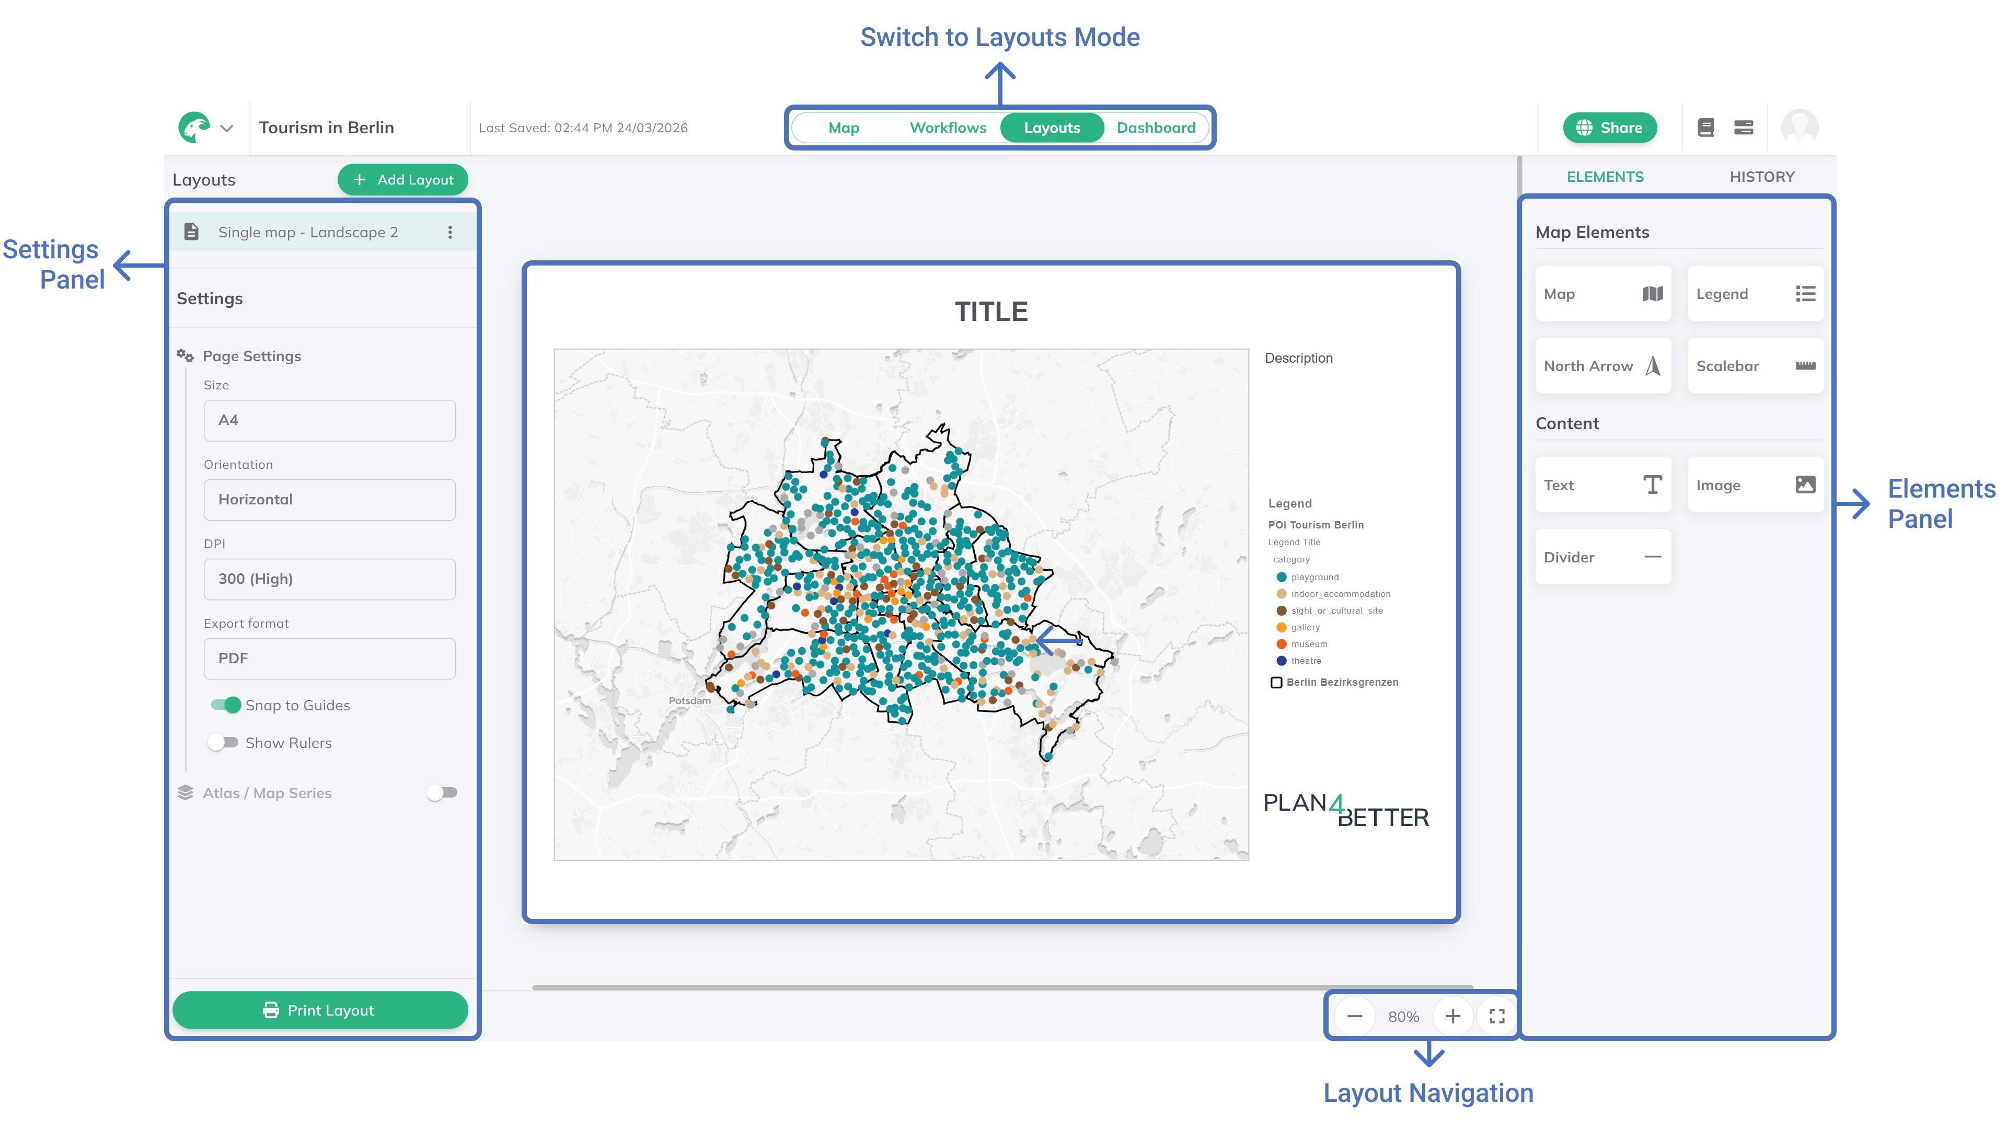Insert an Image content element
Image resolution: width=2007 pixels, height=1129 pixels.
[1756, 485]
